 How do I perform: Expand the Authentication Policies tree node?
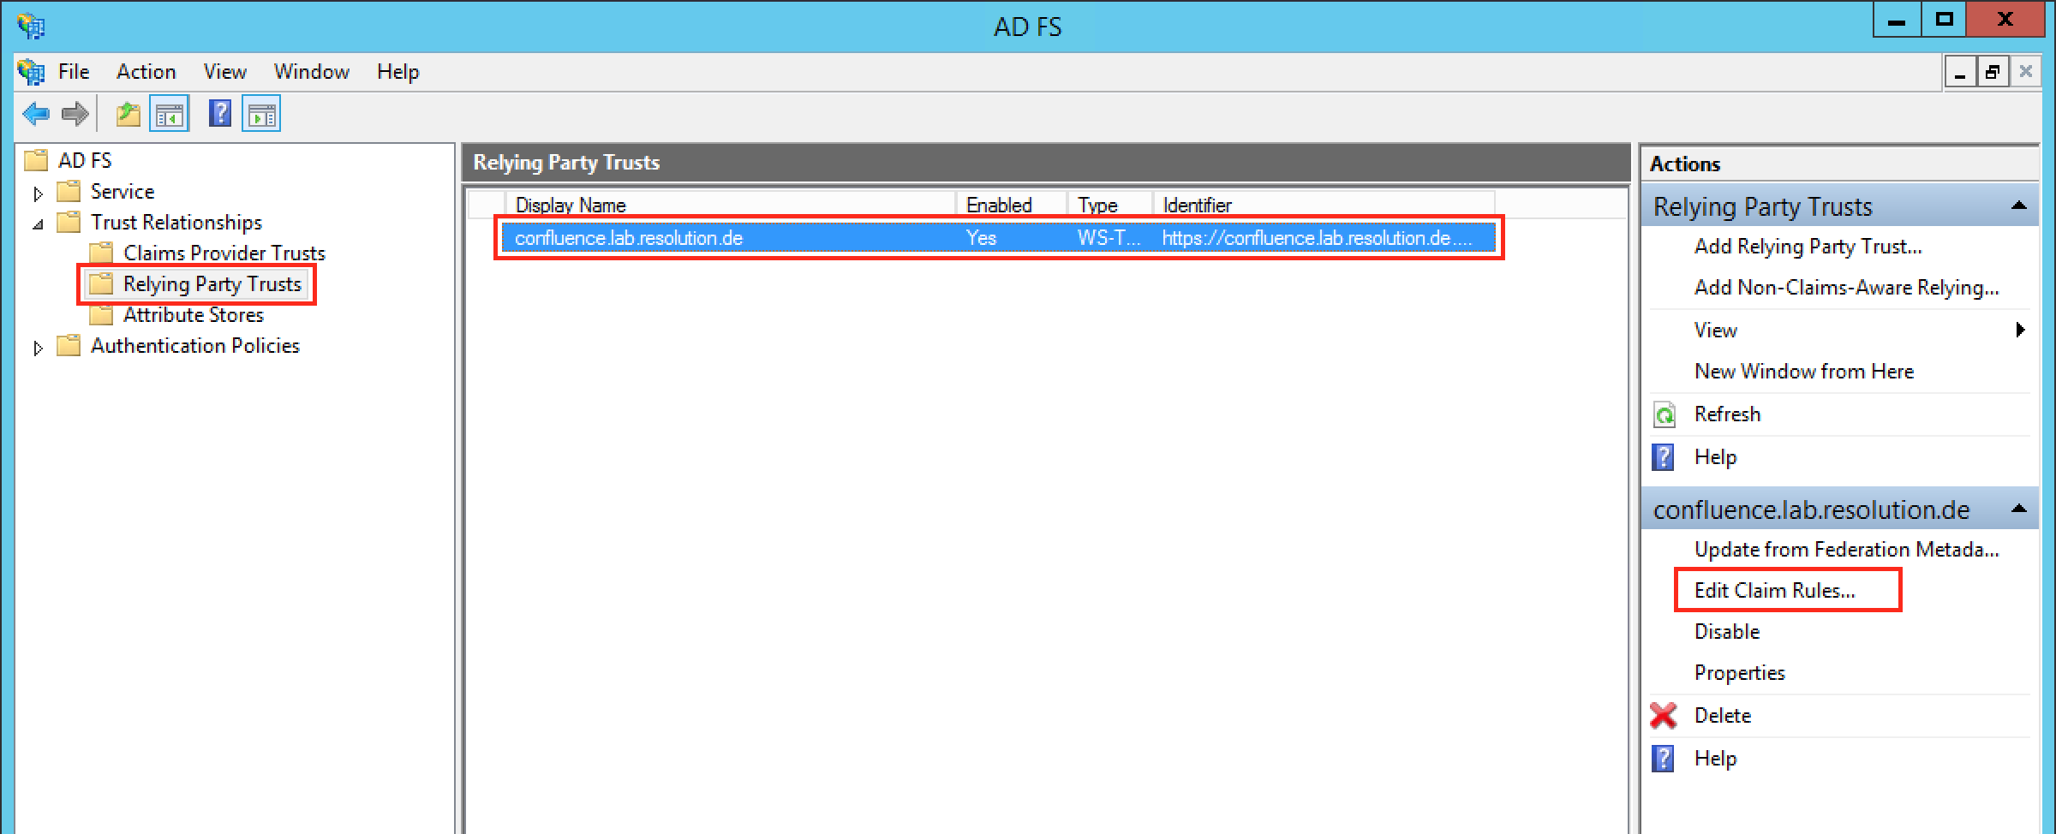pyautogui.click(x=38, y=348)
